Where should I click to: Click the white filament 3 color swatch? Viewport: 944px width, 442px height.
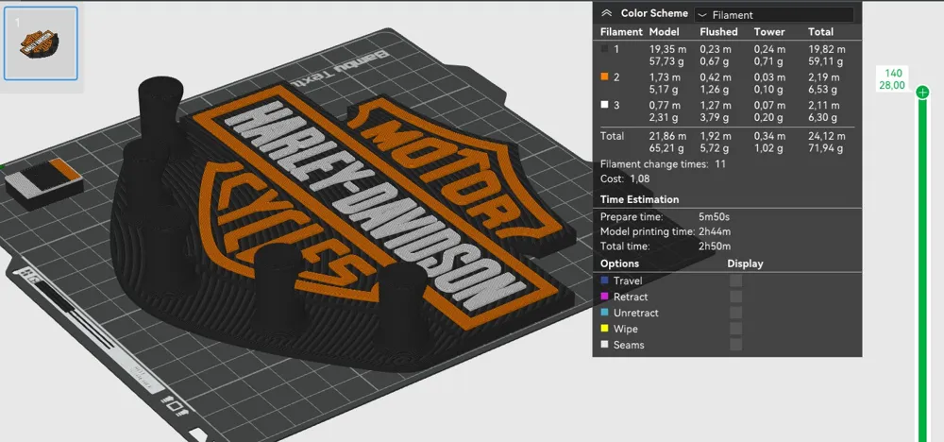click(604, 105)
